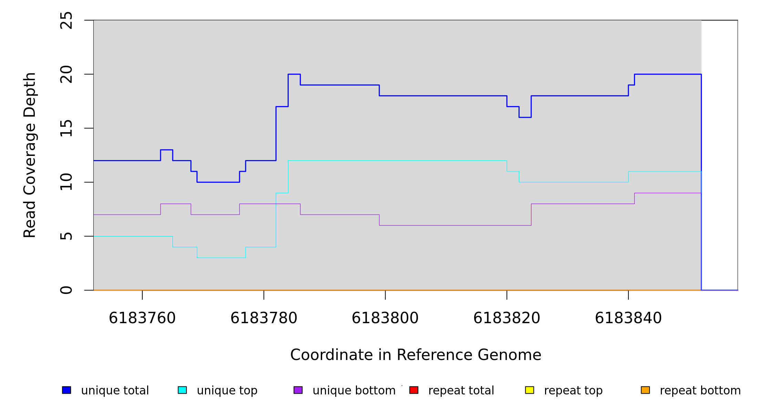Click the 6183780 x-axis tick label

click(264, 318)
